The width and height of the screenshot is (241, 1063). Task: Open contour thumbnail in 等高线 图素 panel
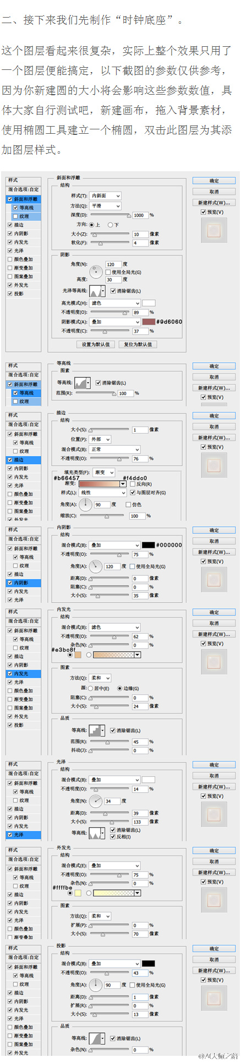83,383
